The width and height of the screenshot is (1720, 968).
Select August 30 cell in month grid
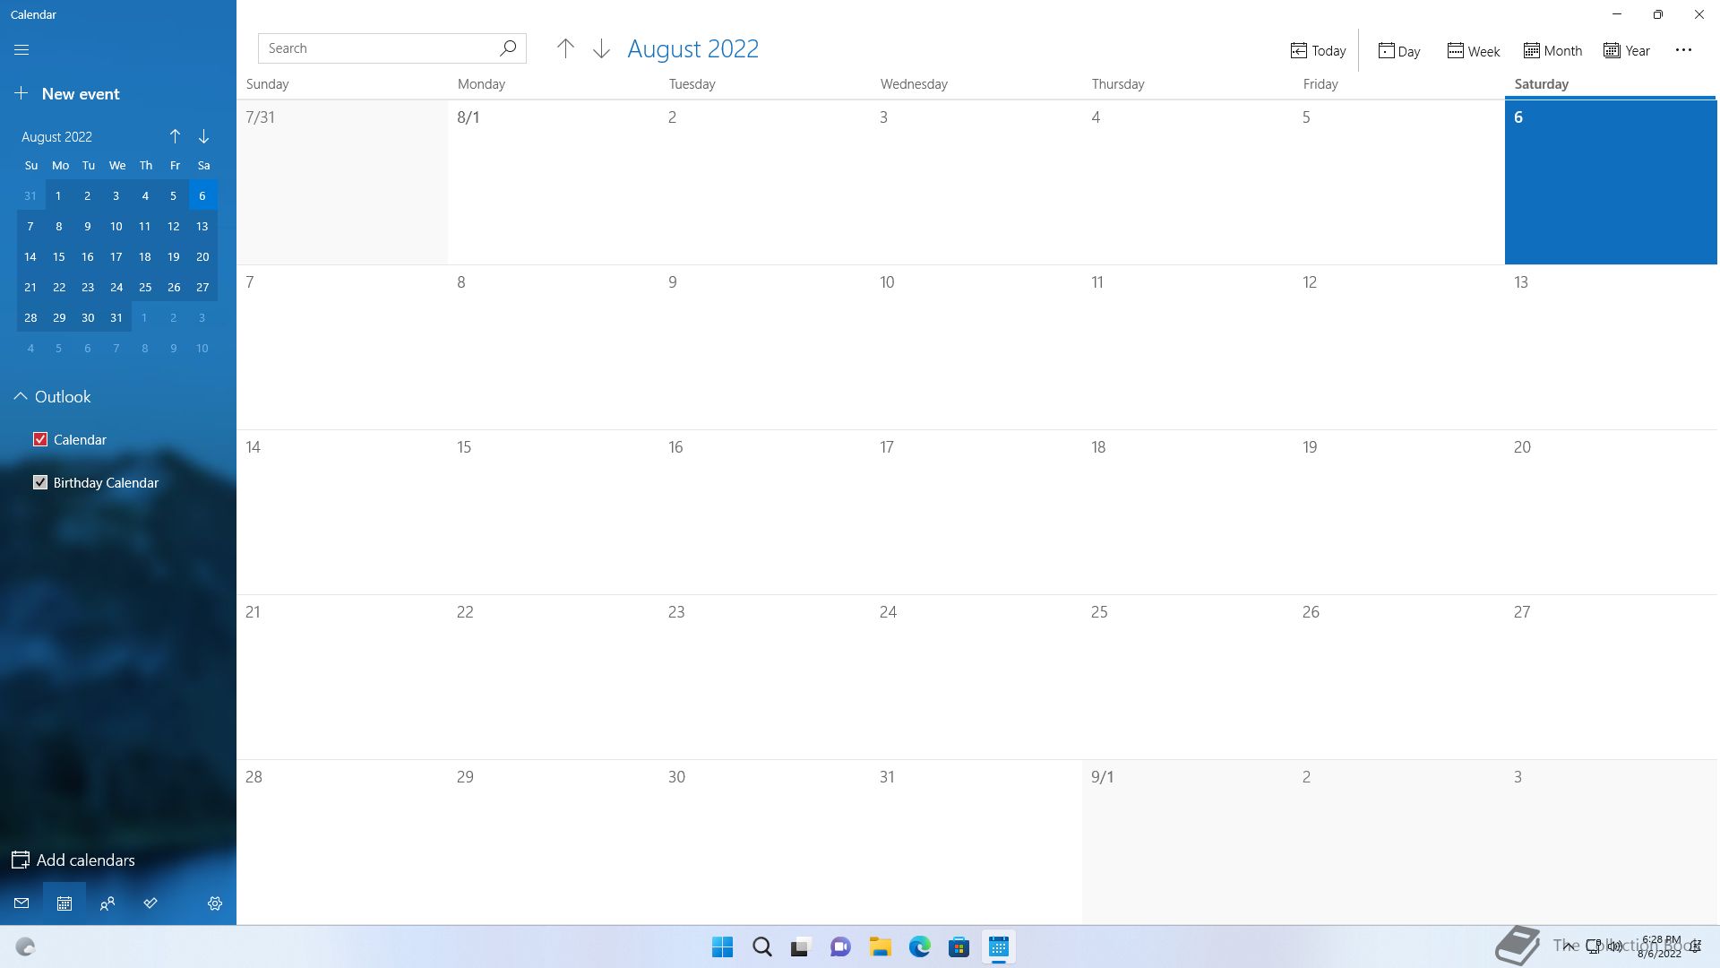click(765, 842)
